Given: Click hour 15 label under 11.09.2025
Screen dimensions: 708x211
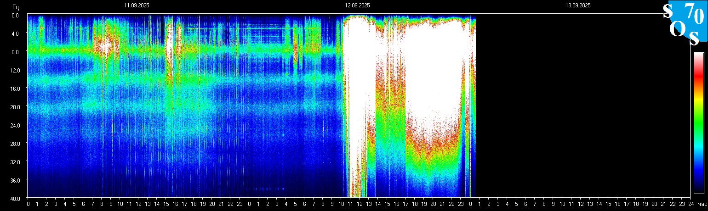Looking at the screenshot, I should [x=166, y=204].
